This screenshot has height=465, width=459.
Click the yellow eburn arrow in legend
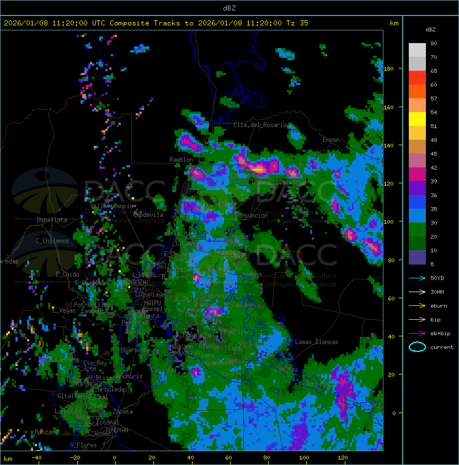tap(417, 306)
